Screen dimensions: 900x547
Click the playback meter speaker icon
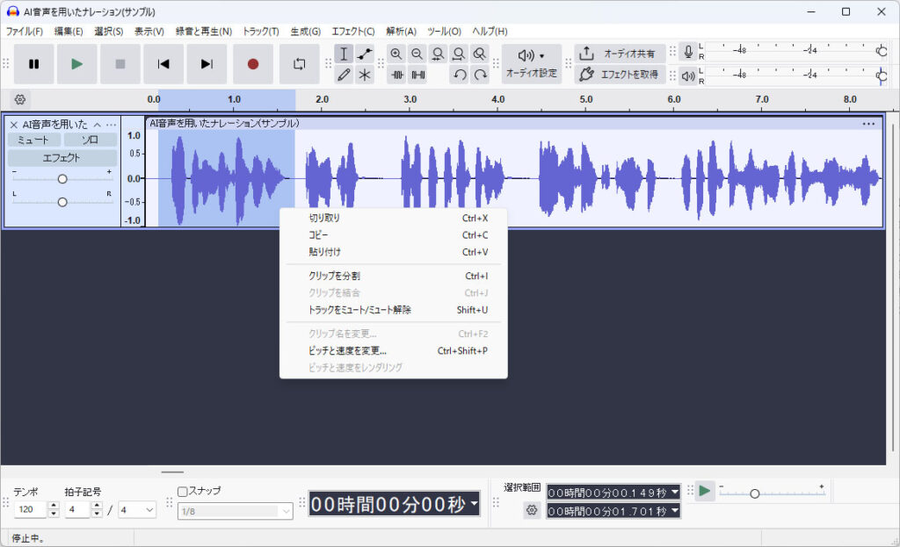point(688,76)
